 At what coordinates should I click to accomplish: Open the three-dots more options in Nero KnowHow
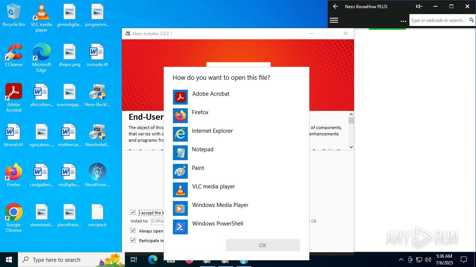pyautogui.click(x=403, y=22)
